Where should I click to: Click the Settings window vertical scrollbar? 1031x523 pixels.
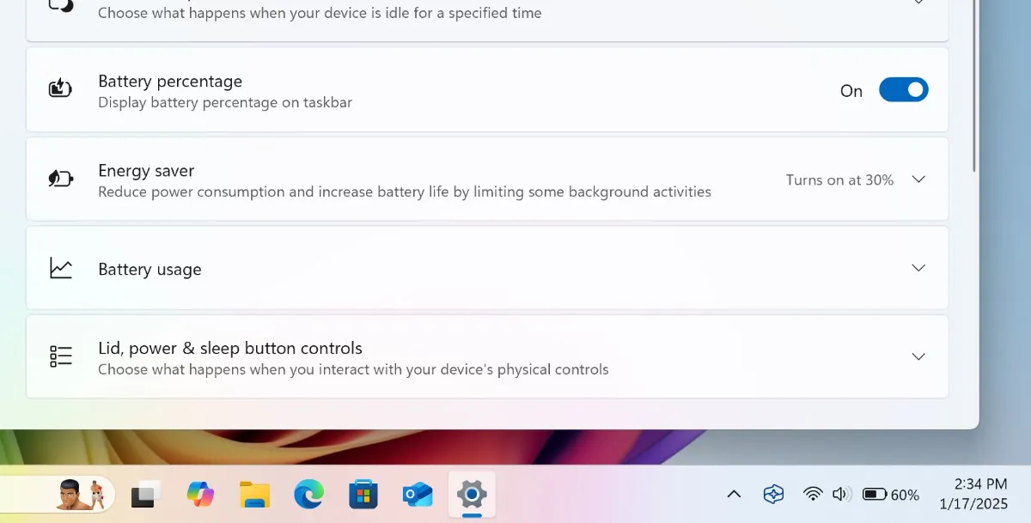973,86
